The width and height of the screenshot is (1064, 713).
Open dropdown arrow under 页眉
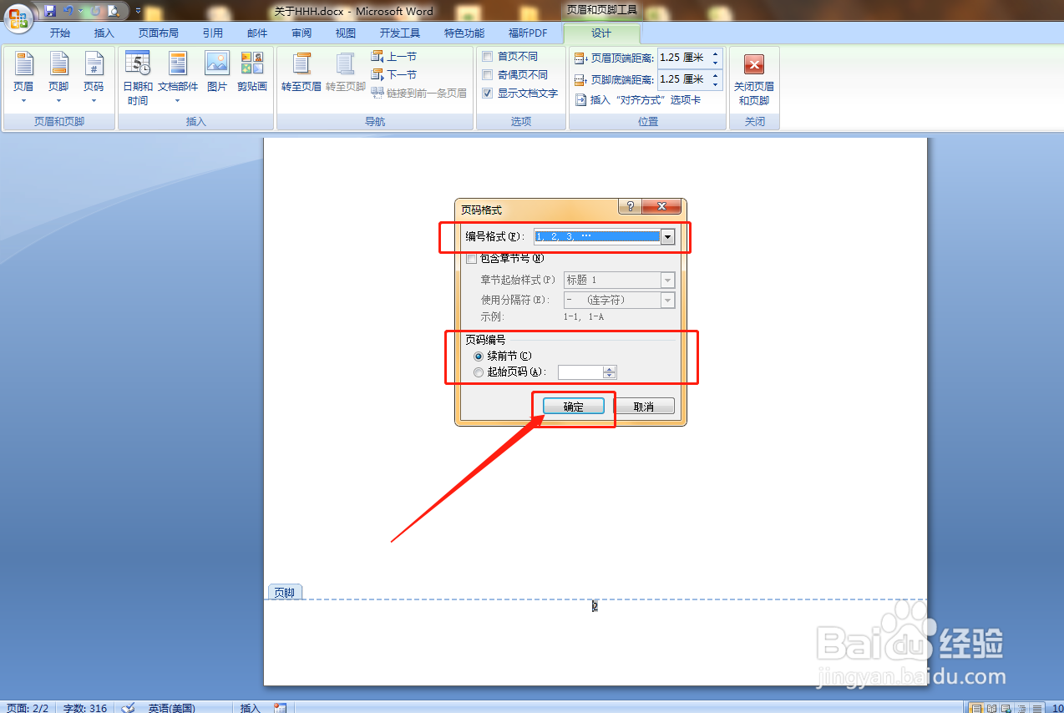[x=23, y=101]
